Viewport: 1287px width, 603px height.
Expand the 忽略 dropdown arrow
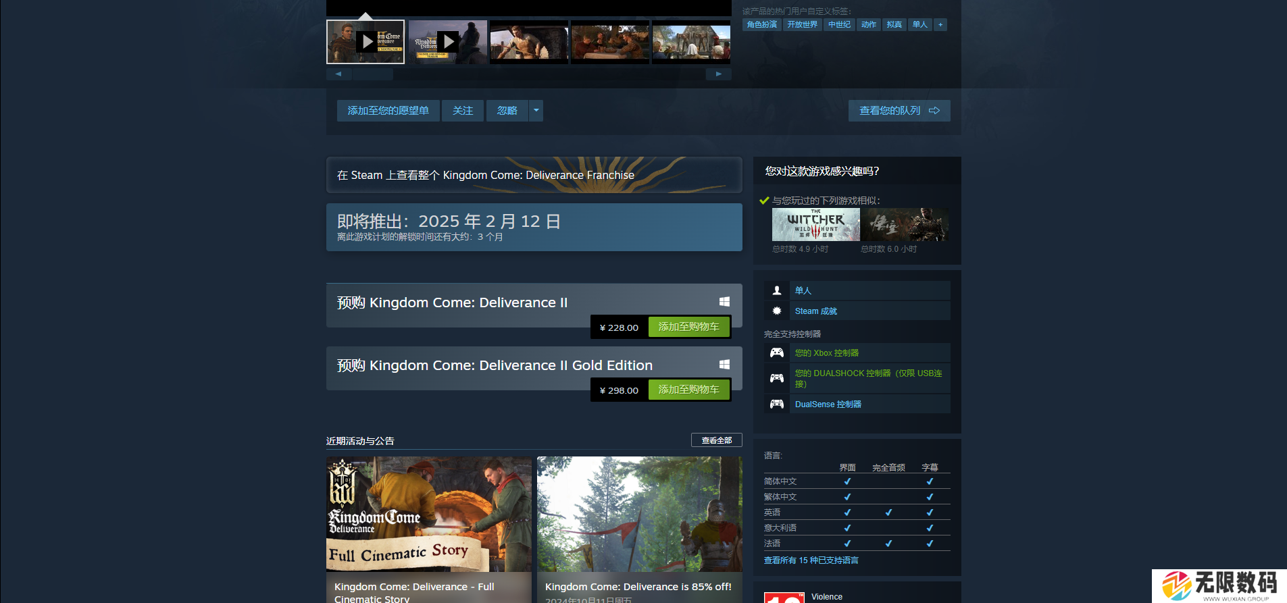click(536, 111)
